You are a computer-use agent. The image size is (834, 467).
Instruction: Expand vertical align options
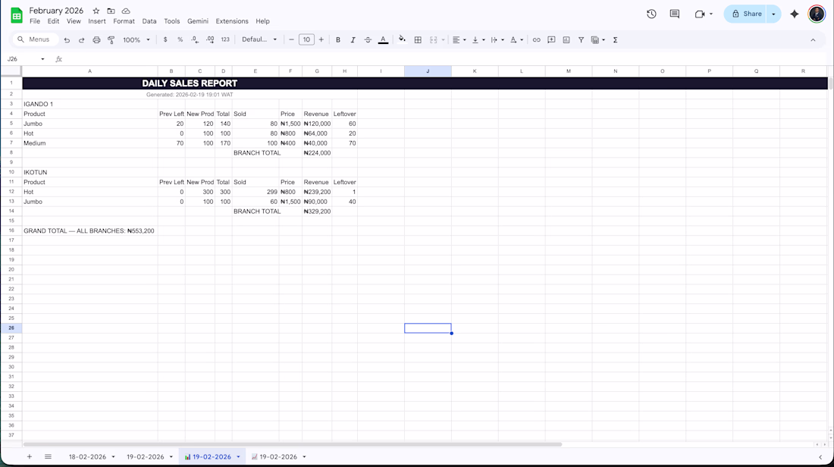point(483,40)
